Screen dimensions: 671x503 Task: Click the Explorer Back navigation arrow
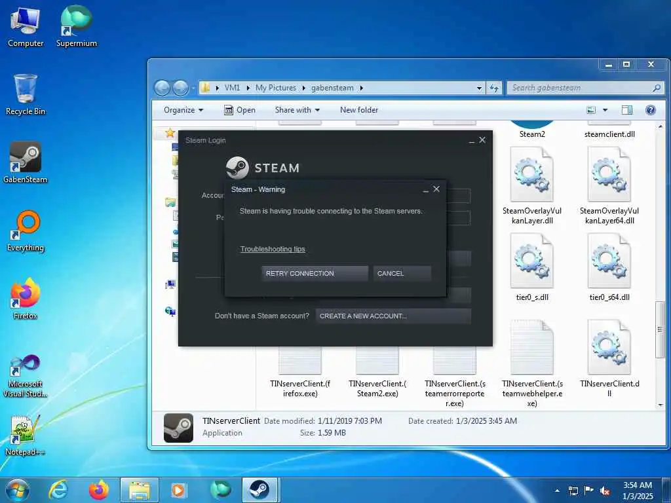coord(163,88)
